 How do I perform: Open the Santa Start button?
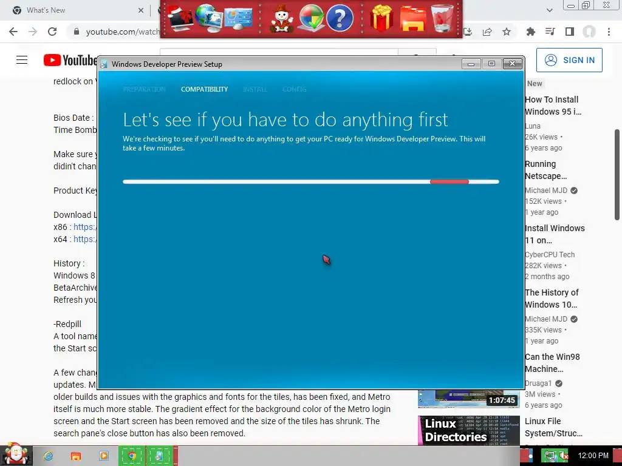pyautogui.click(x=16, y=454)
